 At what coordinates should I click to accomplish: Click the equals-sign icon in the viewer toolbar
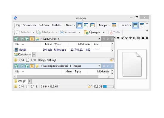point(143,38)
